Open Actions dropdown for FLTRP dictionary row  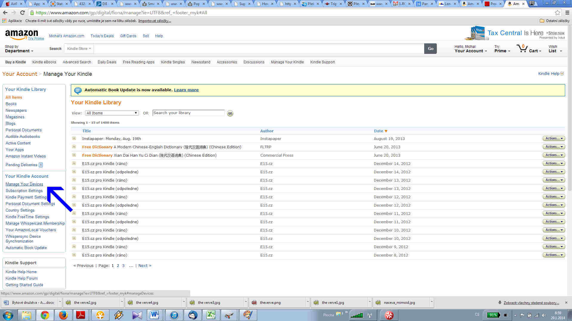point(554,147)
